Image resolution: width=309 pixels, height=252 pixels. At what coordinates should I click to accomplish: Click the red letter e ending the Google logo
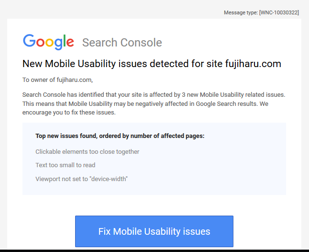point(70,43)
